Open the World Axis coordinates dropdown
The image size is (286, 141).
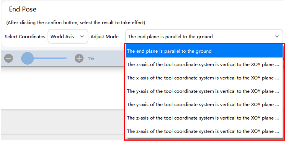[68, 37]
